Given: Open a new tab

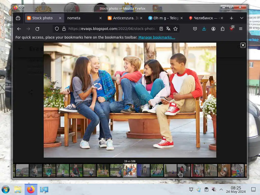Looking at the screenshot, I should pos(232,18).
